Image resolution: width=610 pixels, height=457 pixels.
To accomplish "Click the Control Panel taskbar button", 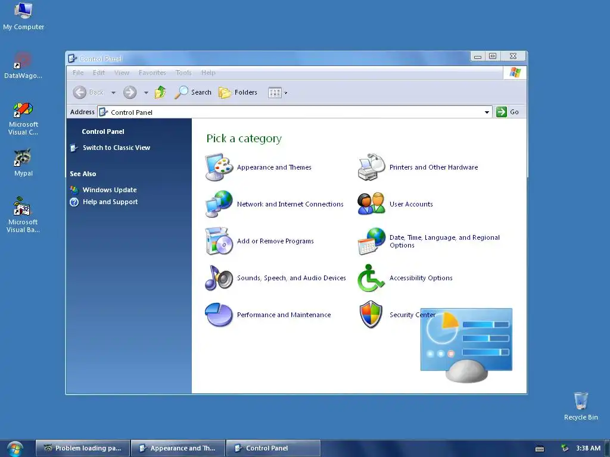I will (273, 448).
